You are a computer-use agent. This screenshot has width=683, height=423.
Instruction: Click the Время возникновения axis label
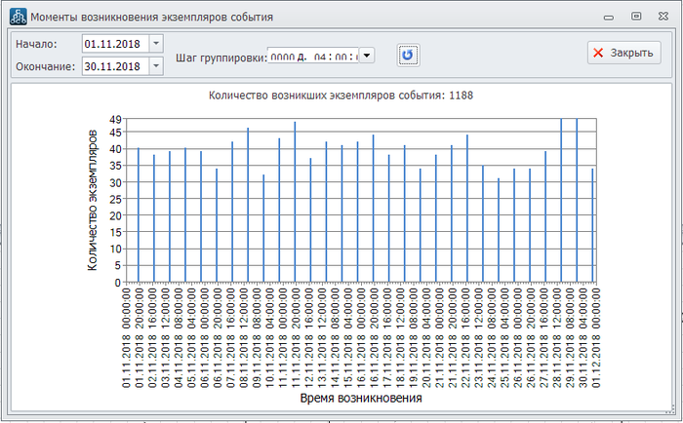pyautogui.click(x=361, y=399)
